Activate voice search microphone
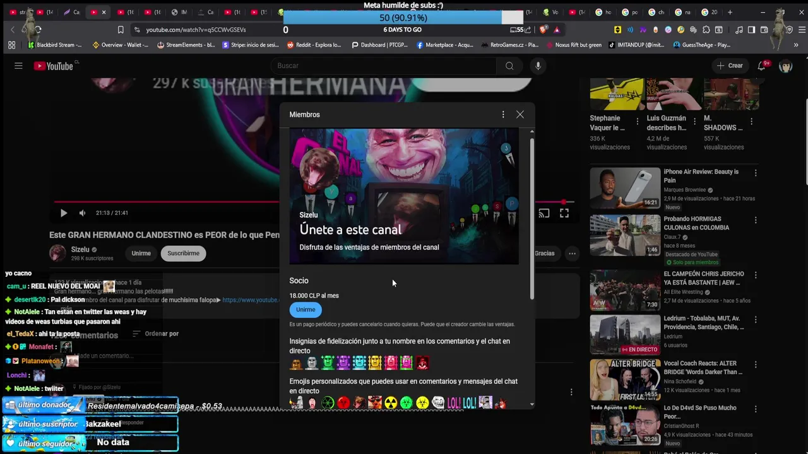The height and width of the screenshot is (454, 808). 538,66
